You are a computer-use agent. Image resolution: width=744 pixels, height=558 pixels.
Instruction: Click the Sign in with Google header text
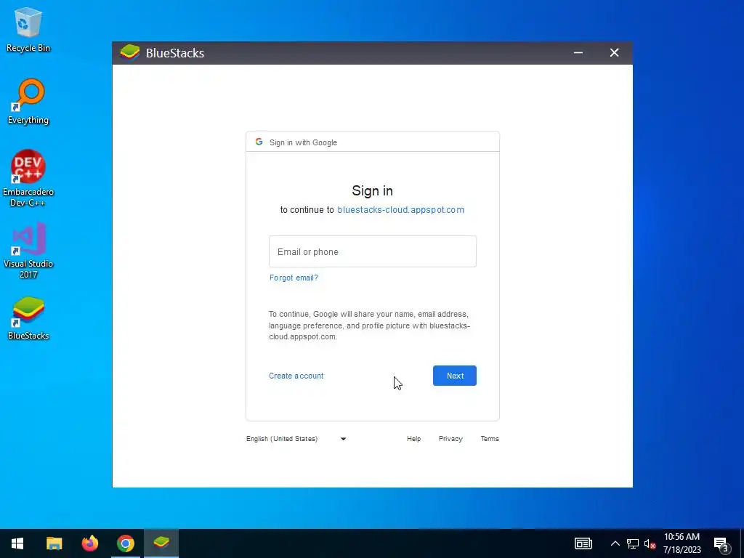(x=303, y=142)
